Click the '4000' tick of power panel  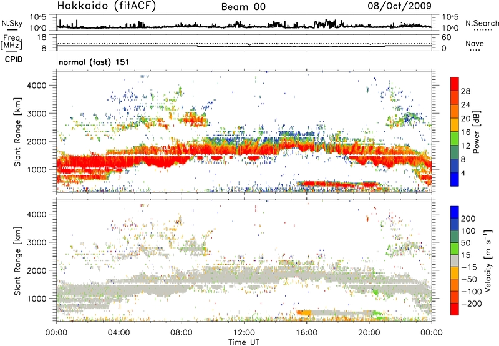[x=37, y=86]
